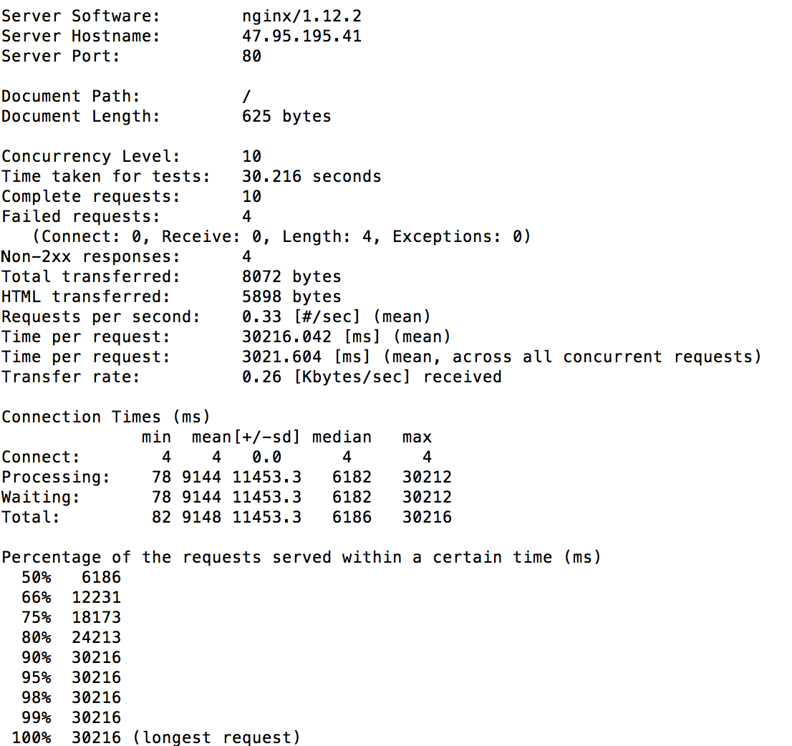
Task: Click the Requests per second 0.33 value
Action: pyautogui.click(x=261, y=316)
